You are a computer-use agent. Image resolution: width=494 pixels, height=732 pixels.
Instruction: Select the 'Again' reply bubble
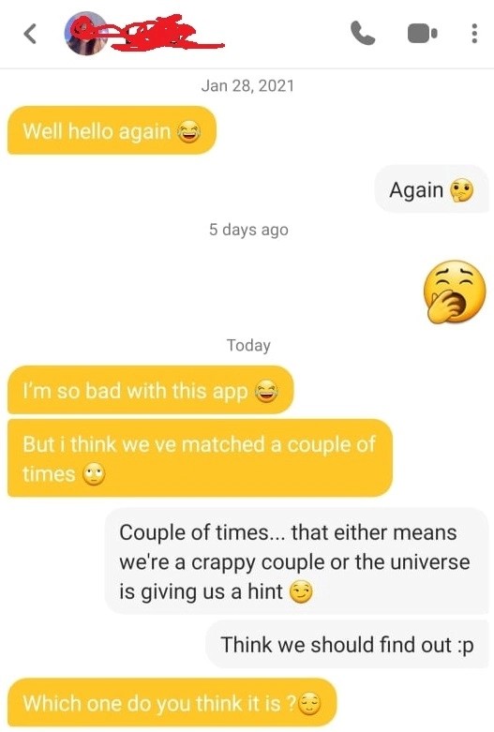pos(431,189)
